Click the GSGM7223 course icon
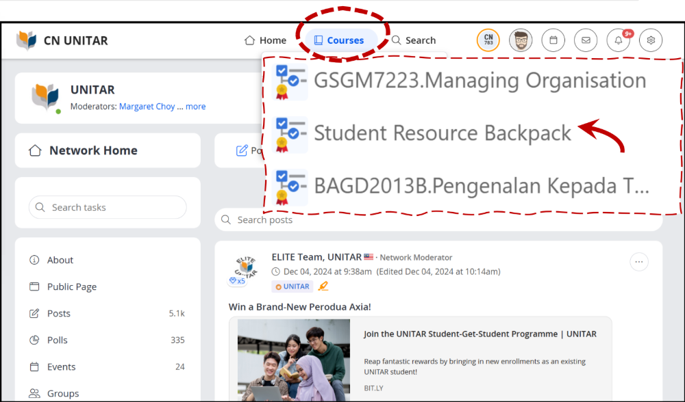This screenshot has height=402, width=685. tap(290, 81)
